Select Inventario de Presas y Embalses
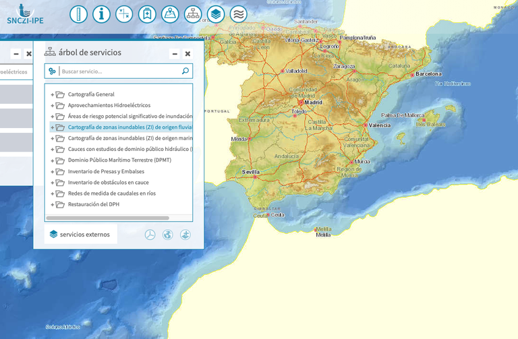Screen dimensions: 518x339 click(x=106, y=171)
